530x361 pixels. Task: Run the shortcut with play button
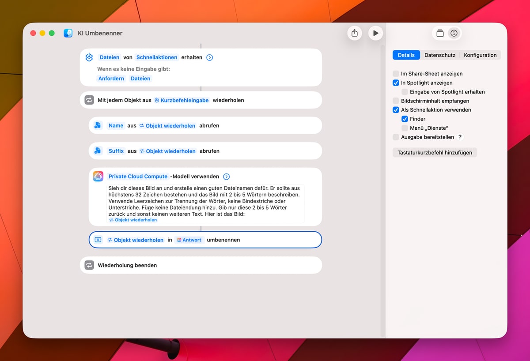pyautogui.click(x=375, y=33)
